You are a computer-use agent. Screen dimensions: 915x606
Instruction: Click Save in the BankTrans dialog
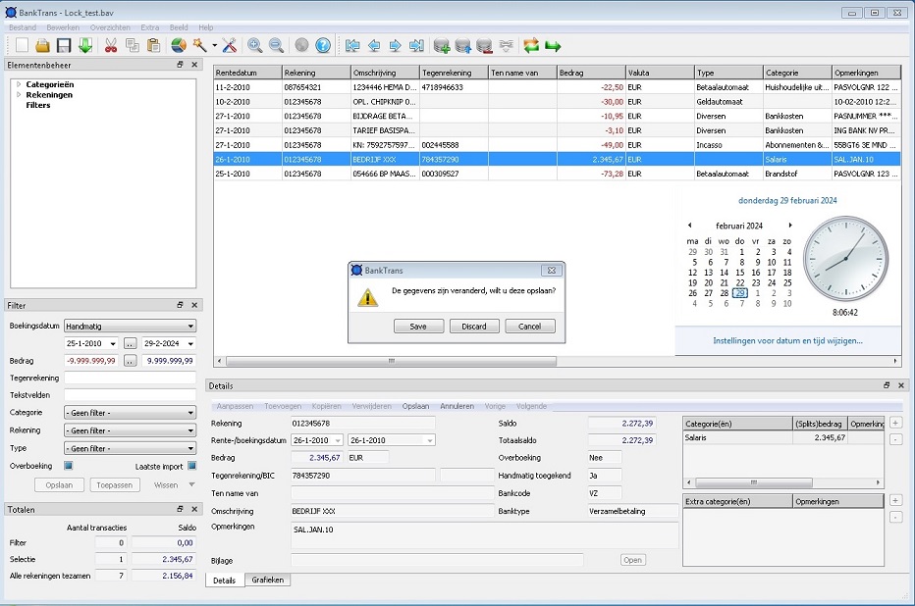pyautogui.click(x=418, y=327)
